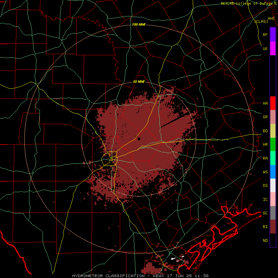
Task: Click the small black radar-site dot inside the echo
Action: (139, 139)
